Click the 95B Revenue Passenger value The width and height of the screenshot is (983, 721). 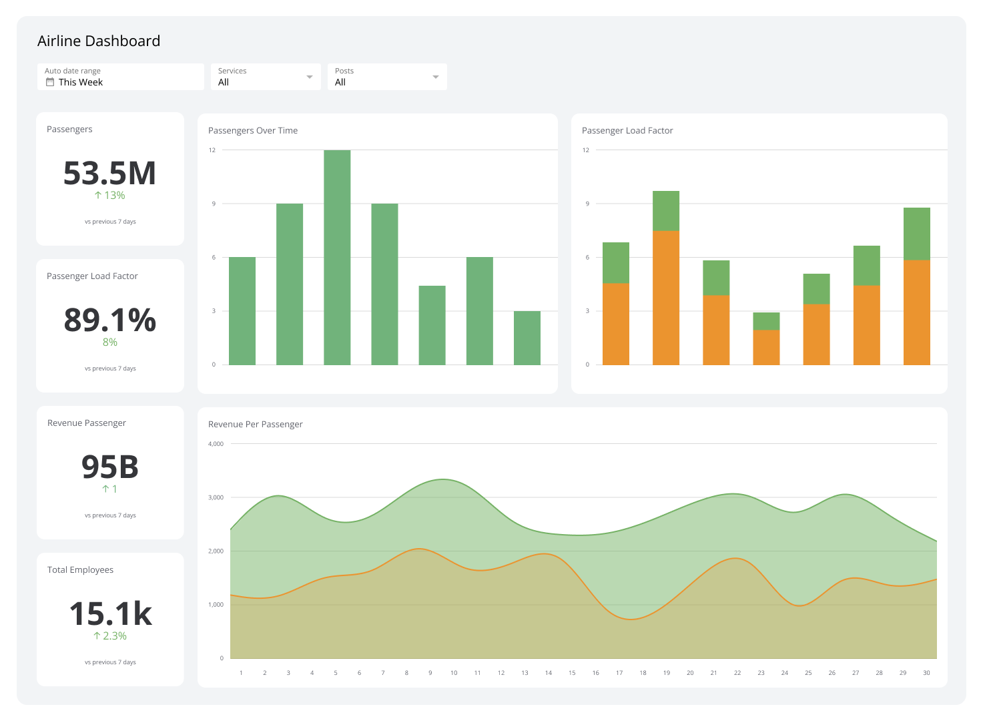109,468
